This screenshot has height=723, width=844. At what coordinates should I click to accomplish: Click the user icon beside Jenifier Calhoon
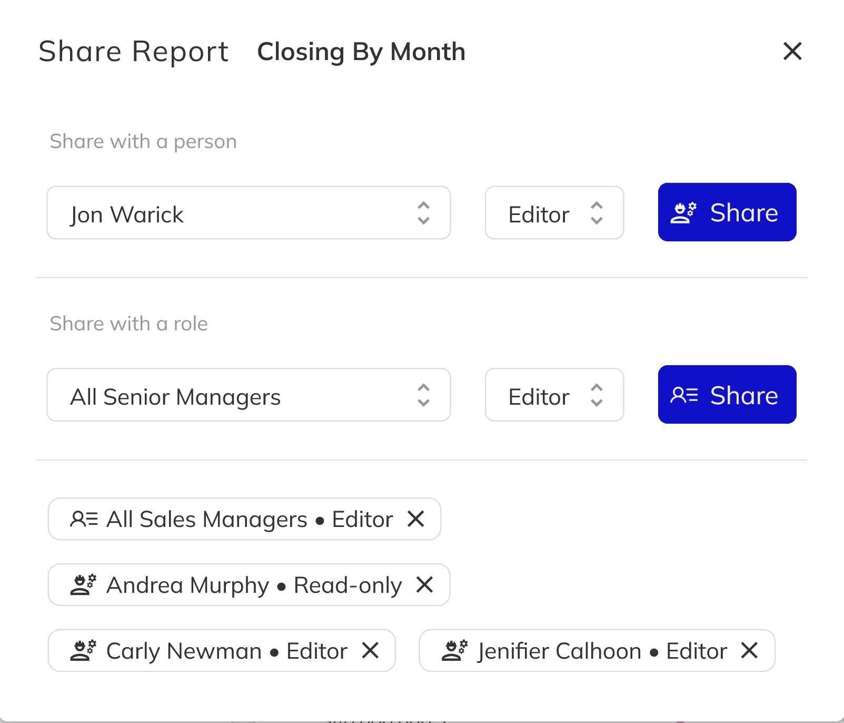click(x=455, y=650)
